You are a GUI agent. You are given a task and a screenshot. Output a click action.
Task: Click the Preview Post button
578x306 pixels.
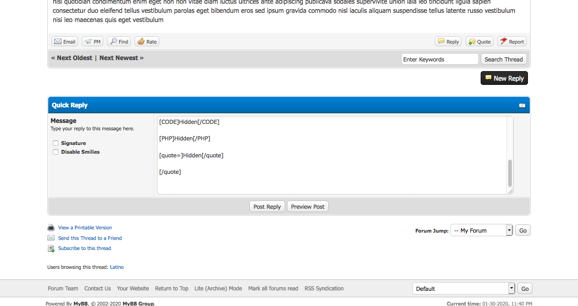pyautogui.click(x=308, y=207)
